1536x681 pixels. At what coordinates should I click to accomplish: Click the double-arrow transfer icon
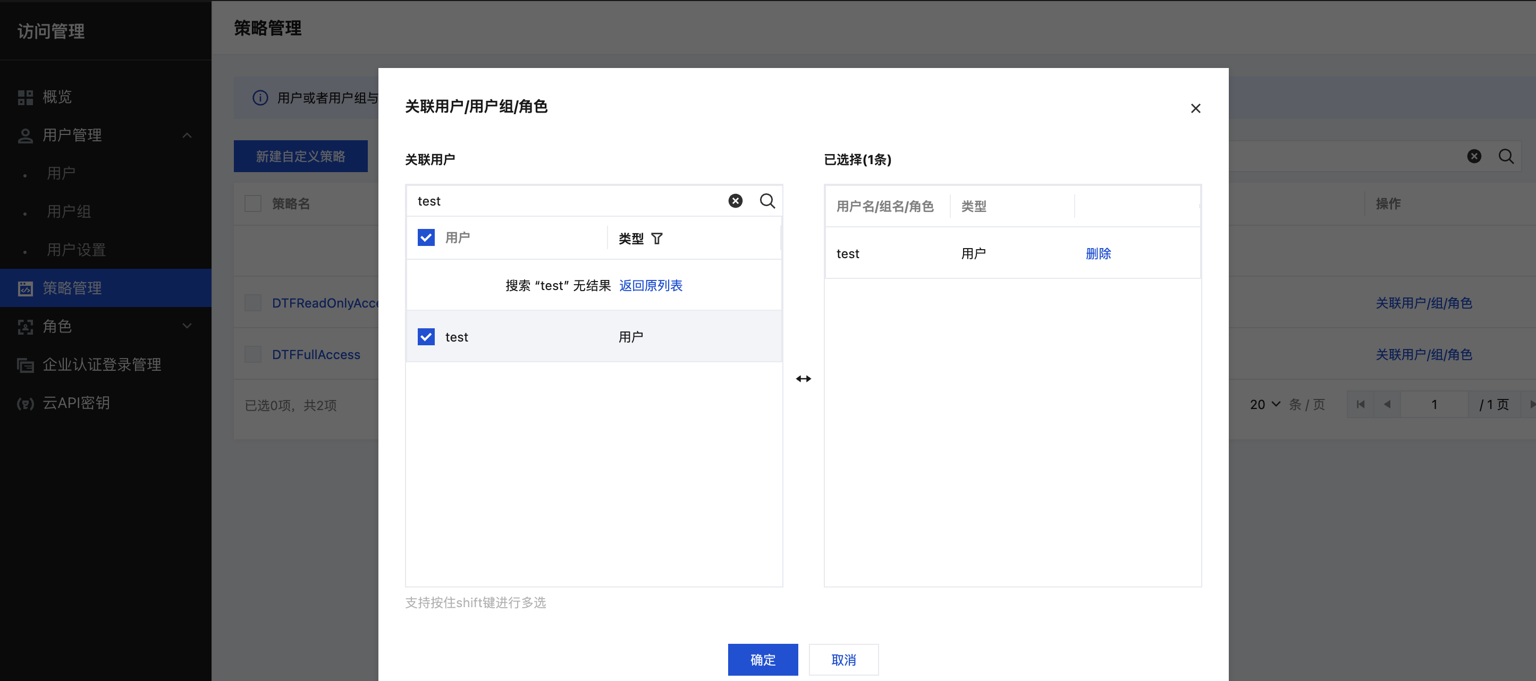click(803, 379)
